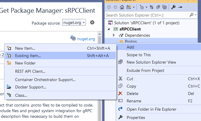The width and height of the screenshot is (201, 121).
Task: Click the Forward arrow in Solution Explorer toolbar
Action: (115, 7)
